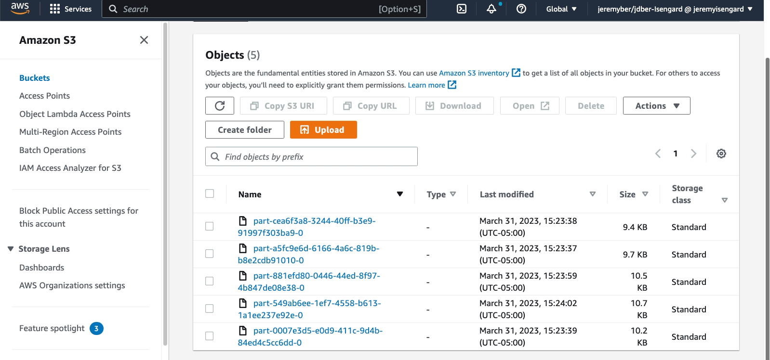Click the AWS logo home icon
The image size is (770, 360).
click(x=20, y=8)
